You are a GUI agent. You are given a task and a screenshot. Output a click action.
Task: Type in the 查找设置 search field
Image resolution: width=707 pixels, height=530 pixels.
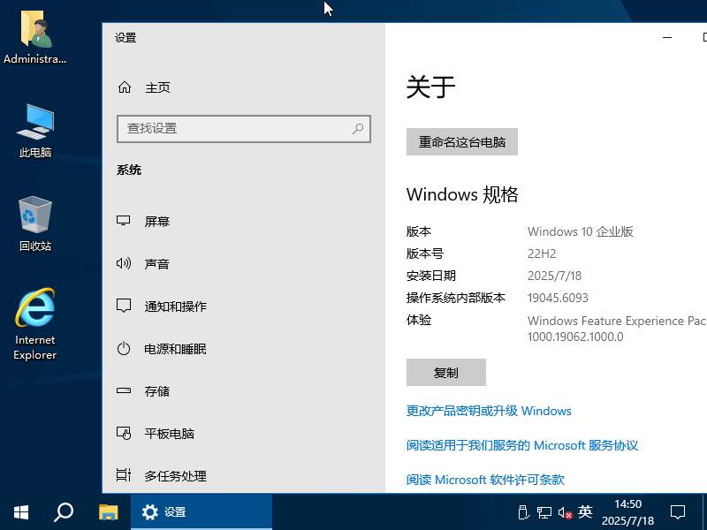234,128
